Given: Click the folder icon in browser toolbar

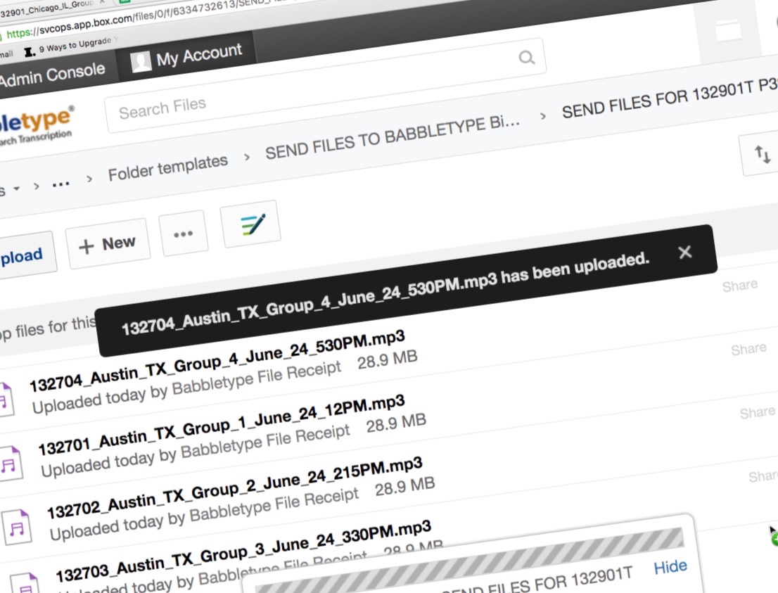Looking at the screenshot, I should pos(728,30).
